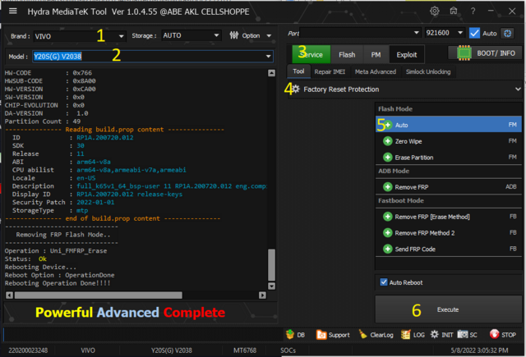Viewport: 526px width, 357px height.
Task: Switch to the PM tab
Action: 376,54
